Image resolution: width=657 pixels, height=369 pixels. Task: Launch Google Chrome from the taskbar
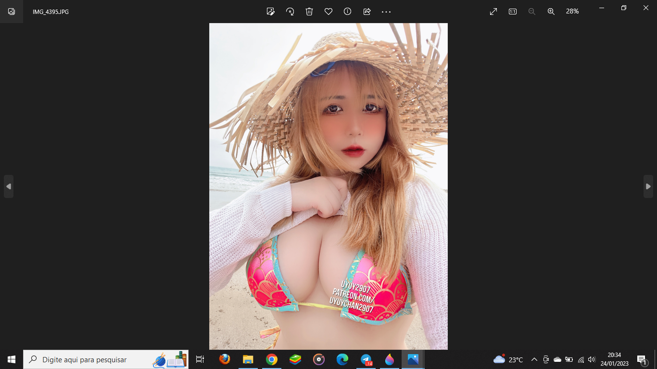272,359
